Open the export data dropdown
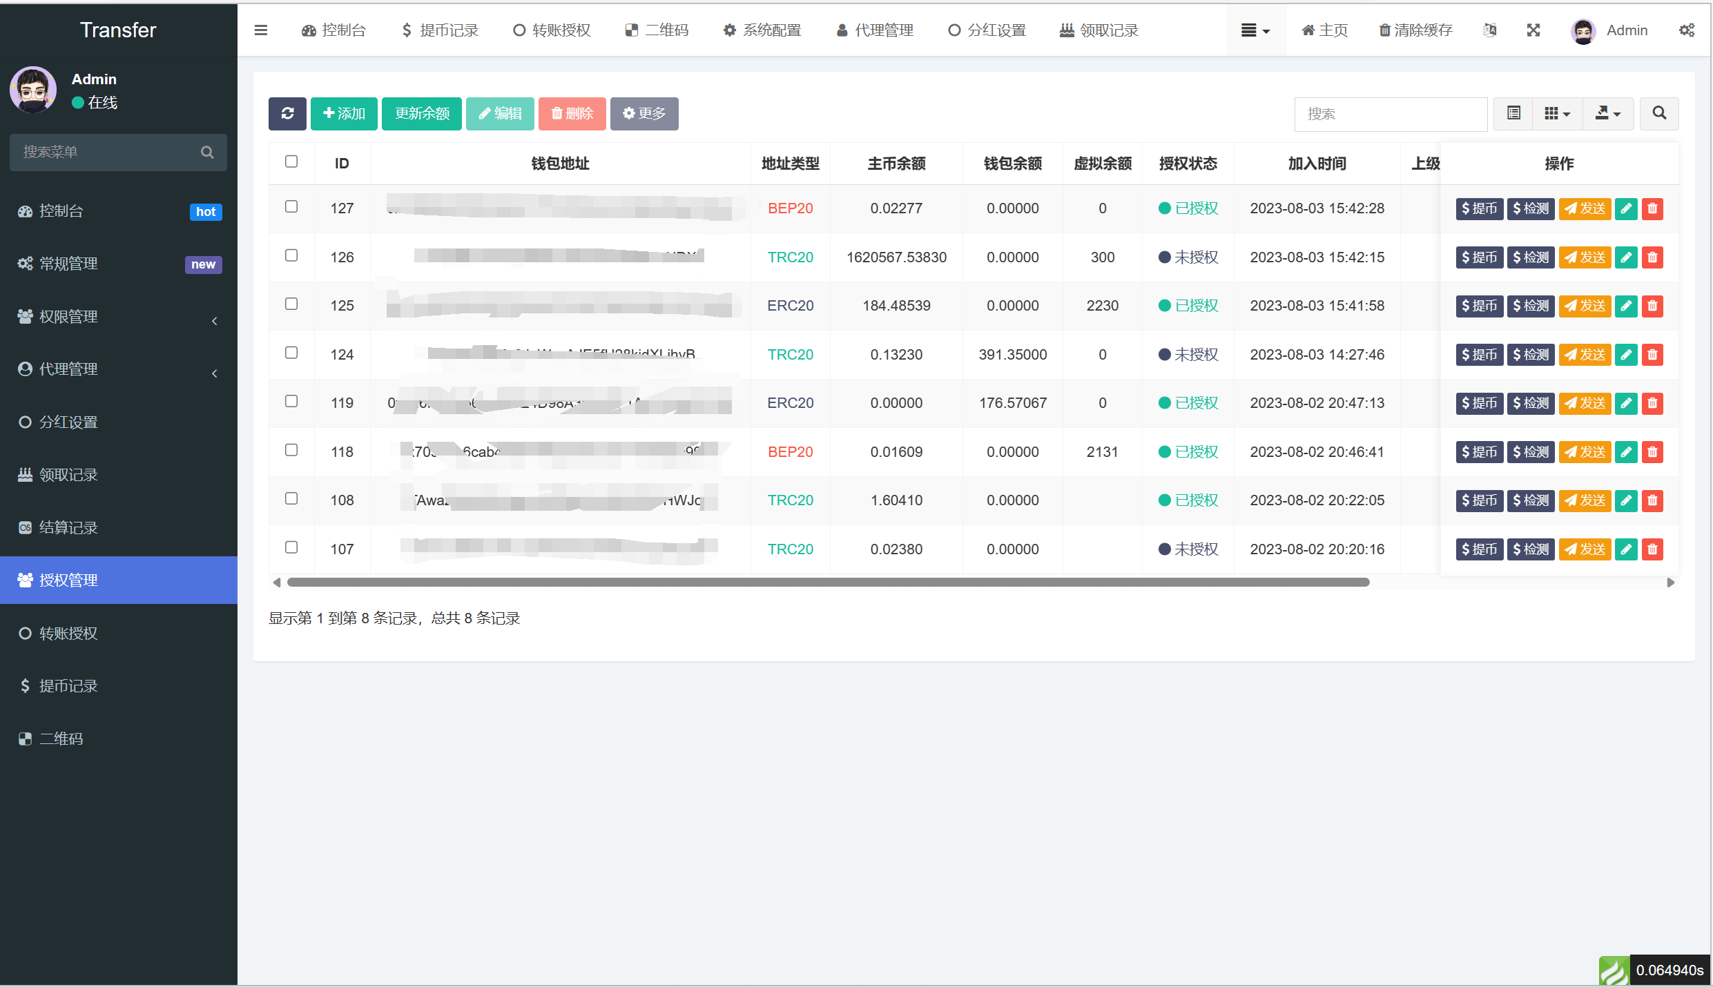Viewport: 1713px width, 987px height. pos(1608,113)
